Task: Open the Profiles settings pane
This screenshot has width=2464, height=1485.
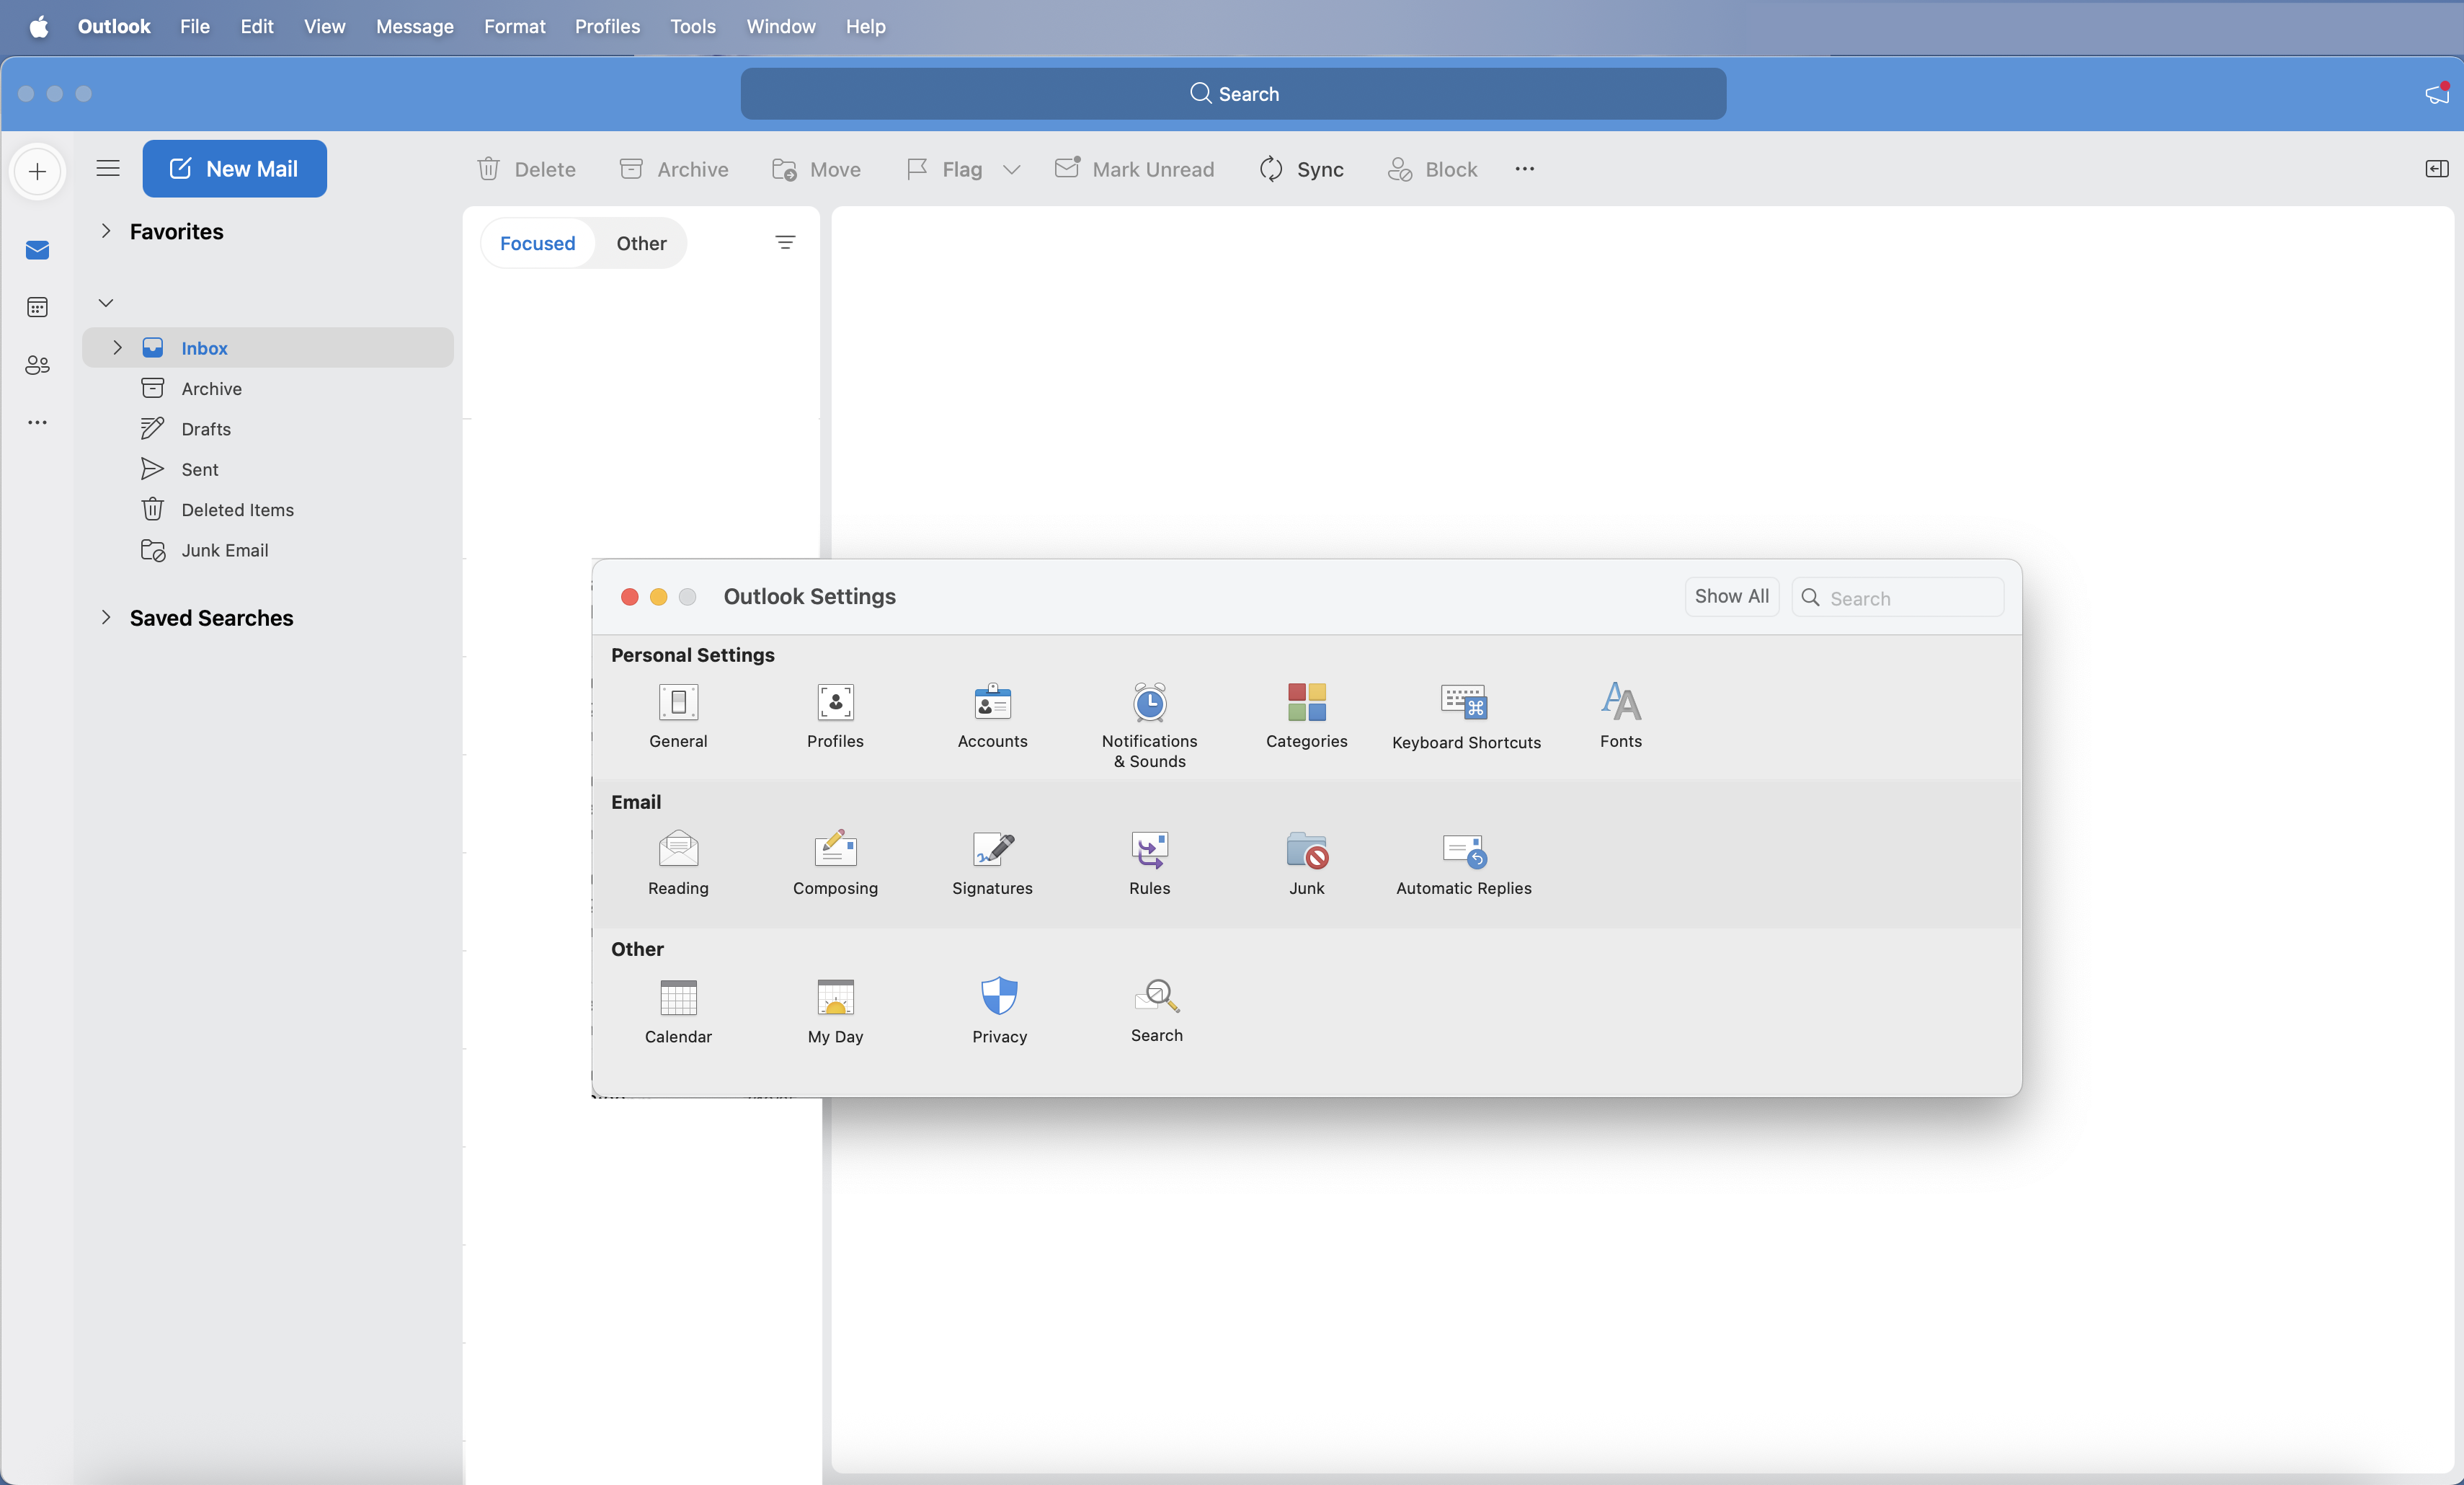Action: (x=835, y=715)
